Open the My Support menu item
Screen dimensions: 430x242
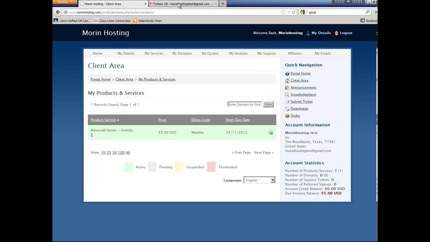coord(267,53)
